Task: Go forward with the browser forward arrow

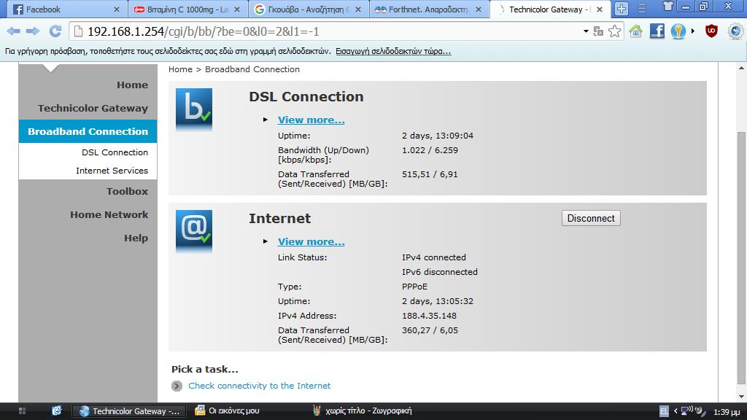Action: [x=32, y=31]
